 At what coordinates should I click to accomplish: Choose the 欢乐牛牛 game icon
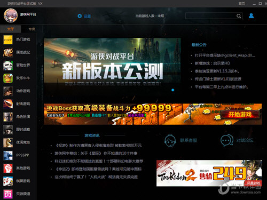(x=8, y=78)
